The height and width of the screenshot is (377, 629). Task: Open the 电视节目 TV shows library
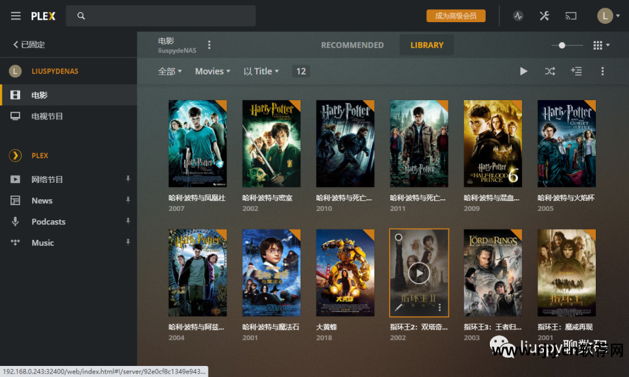point(68,117)
